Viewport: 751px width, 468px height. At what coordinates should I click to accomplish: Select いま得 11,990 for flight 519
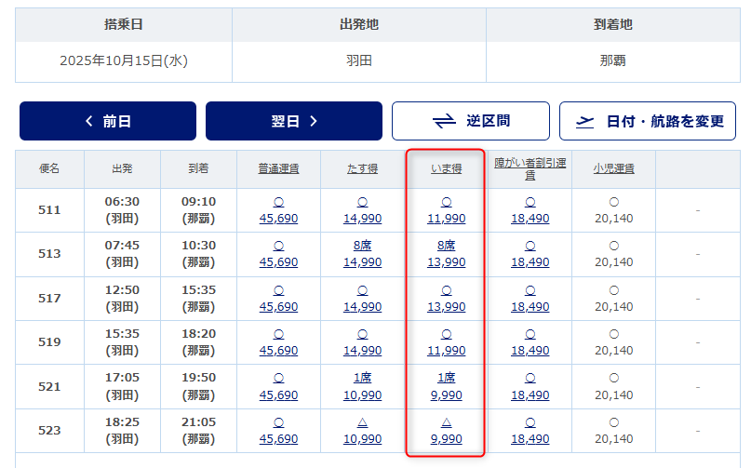(447, 351)
